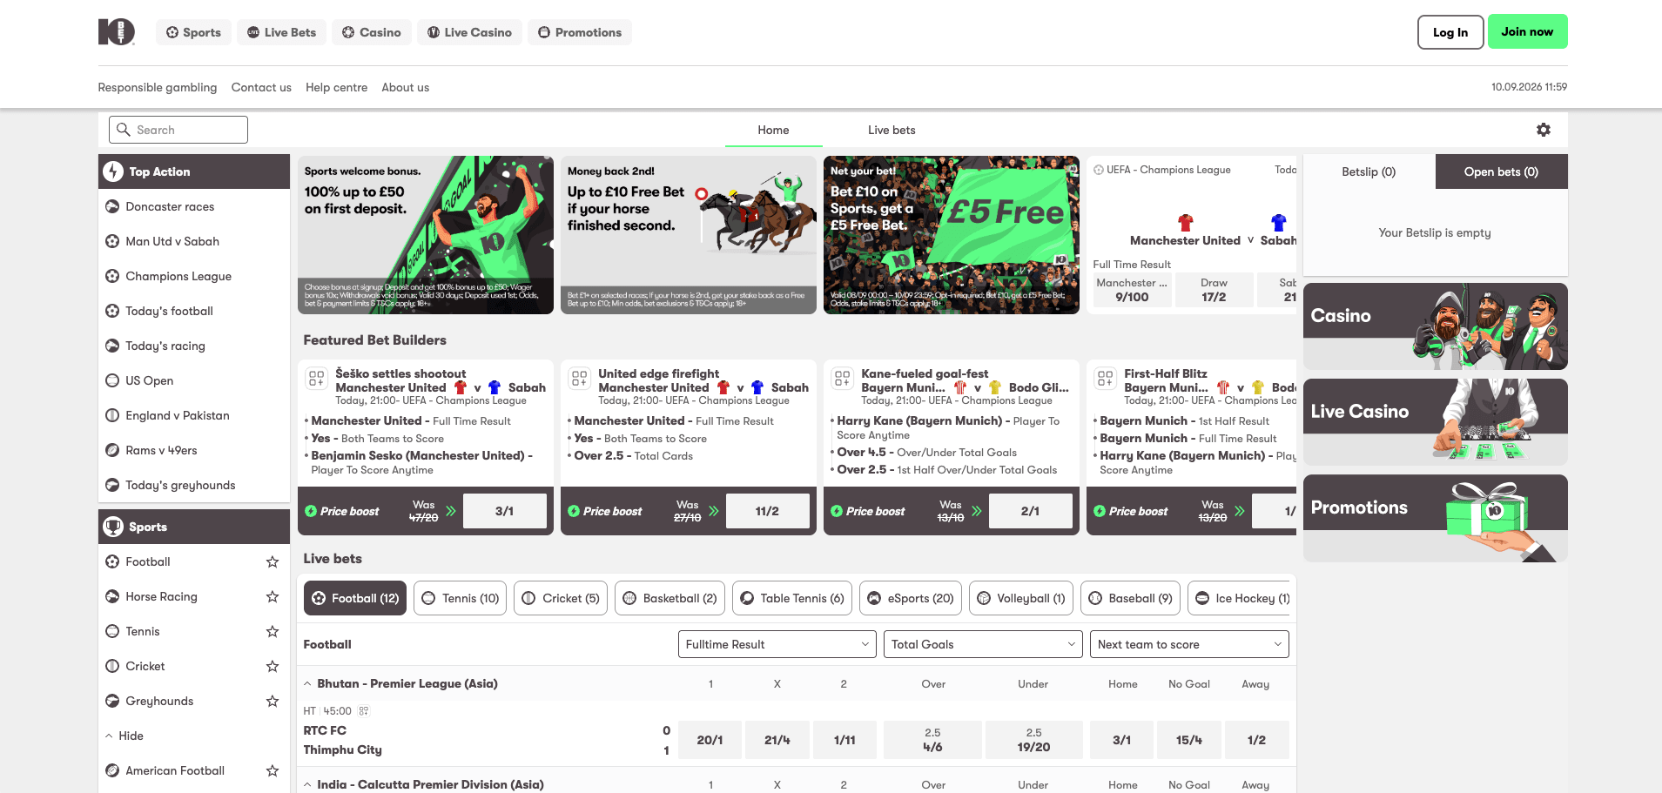This screenshot has height=793, width=1662.
Task: Click Champions League sidebar ball icon
Action: click(x=112, y=276)
